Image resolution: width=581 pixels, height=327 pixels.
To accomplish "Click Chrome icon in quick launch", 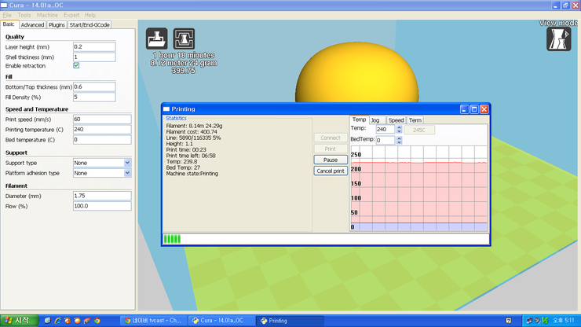I will (x=97, y=321).
